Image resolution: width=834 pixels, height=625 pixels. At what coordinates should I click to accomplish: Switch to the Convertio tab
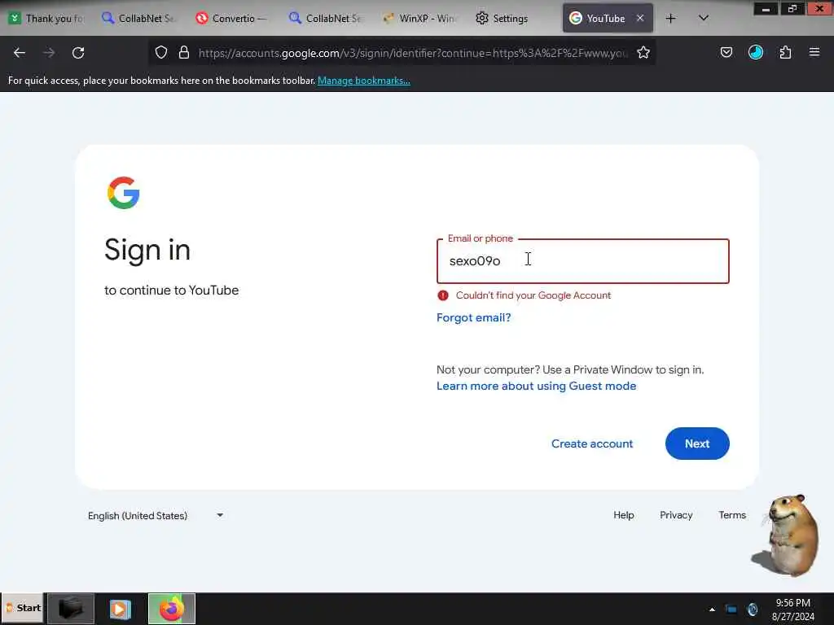tap(230, 19)
